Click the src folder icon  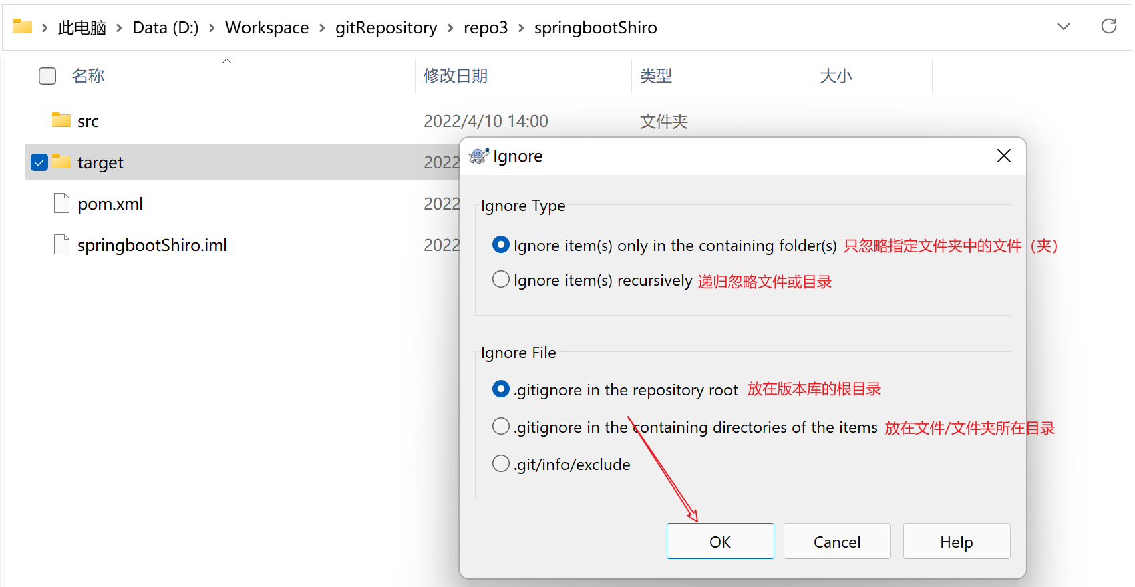(61, 120)
